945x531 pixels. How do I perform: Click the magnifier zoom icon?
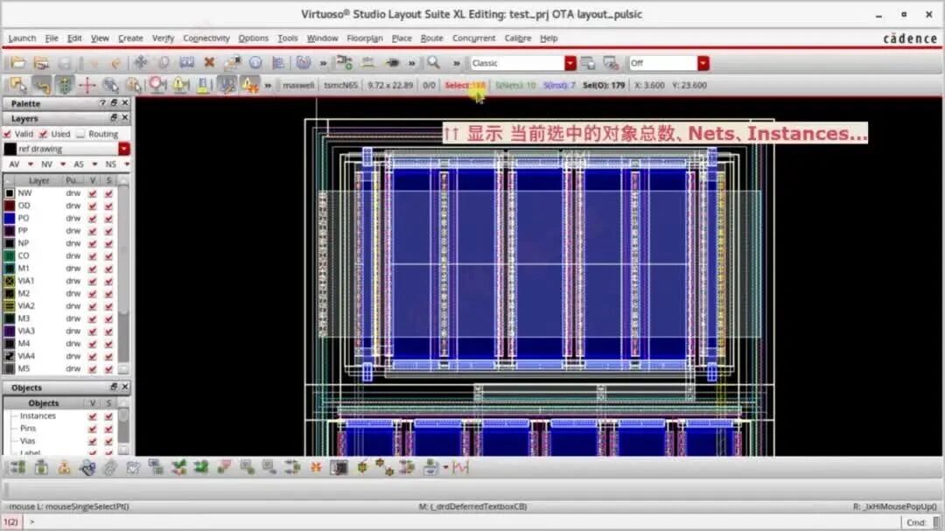pyautogui.click(x=433, y=63)
